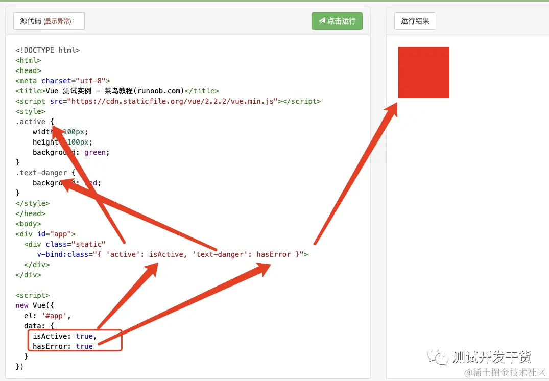The width and height of the screenshot is (549, 381).
Task: Click the opening <script> tag line
Action: (33, 295)
